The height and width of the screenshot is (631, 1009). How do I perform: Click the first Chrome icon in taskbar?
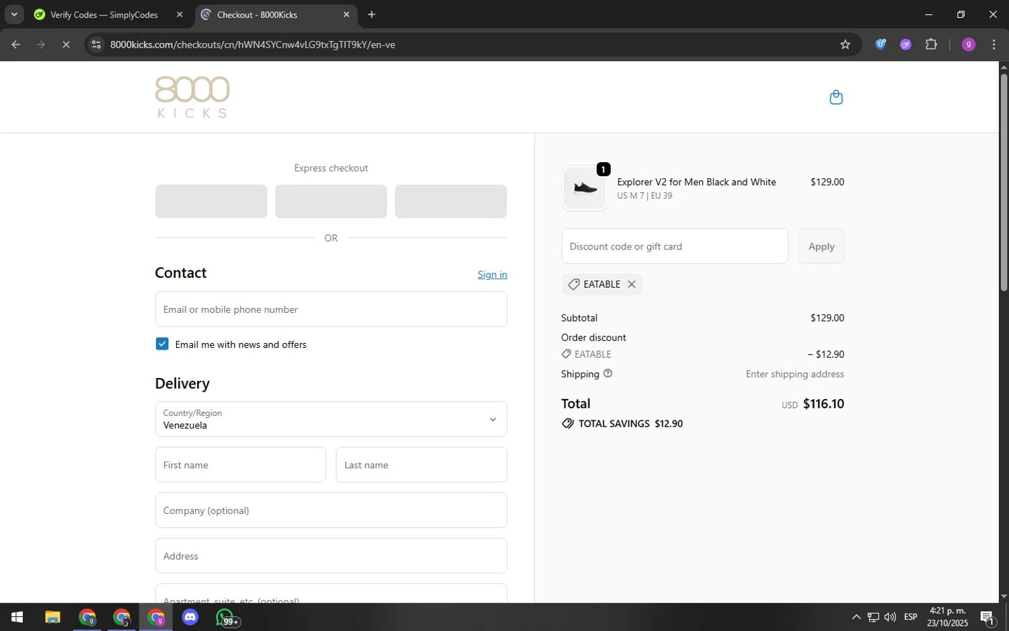click(x=87, y=617)
